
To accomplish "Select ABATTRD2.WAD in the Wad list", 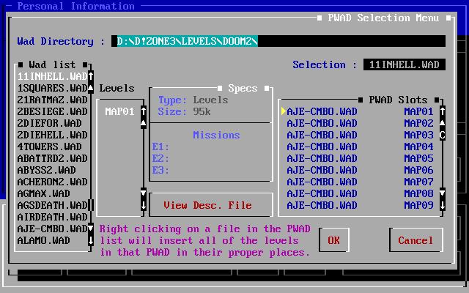I will (52, 158).
